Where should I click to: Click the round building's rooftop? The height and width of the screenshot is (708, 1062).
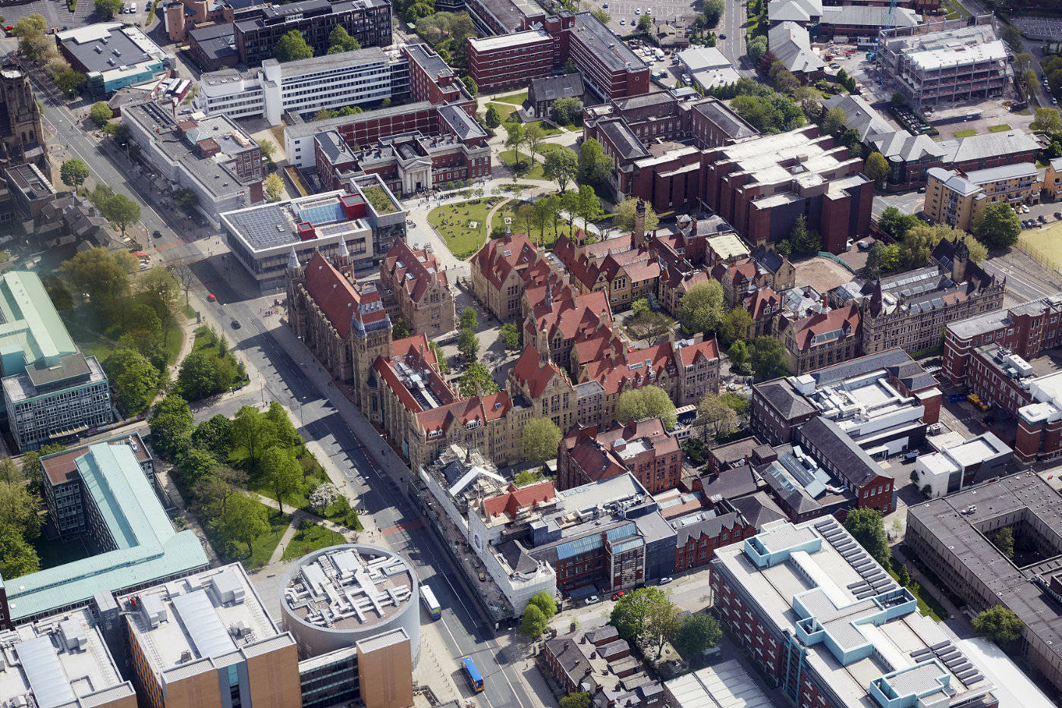(349, 589)
